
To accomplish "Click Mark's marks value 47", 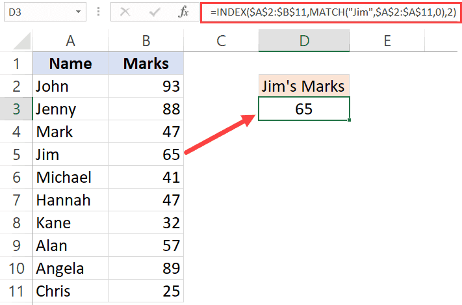I will (x=146, y=131).
